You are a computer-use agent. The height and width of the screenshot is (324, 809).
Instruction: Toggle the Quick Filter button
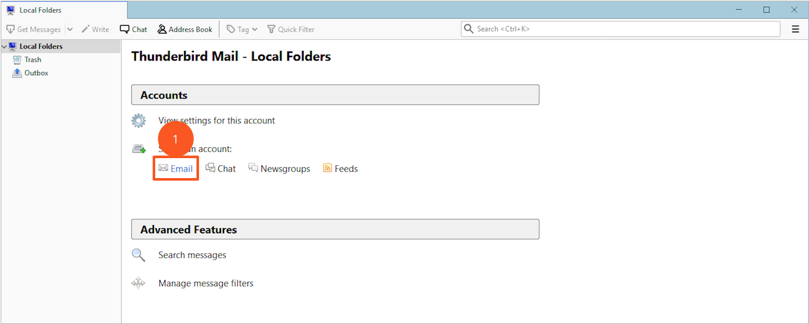290,30
